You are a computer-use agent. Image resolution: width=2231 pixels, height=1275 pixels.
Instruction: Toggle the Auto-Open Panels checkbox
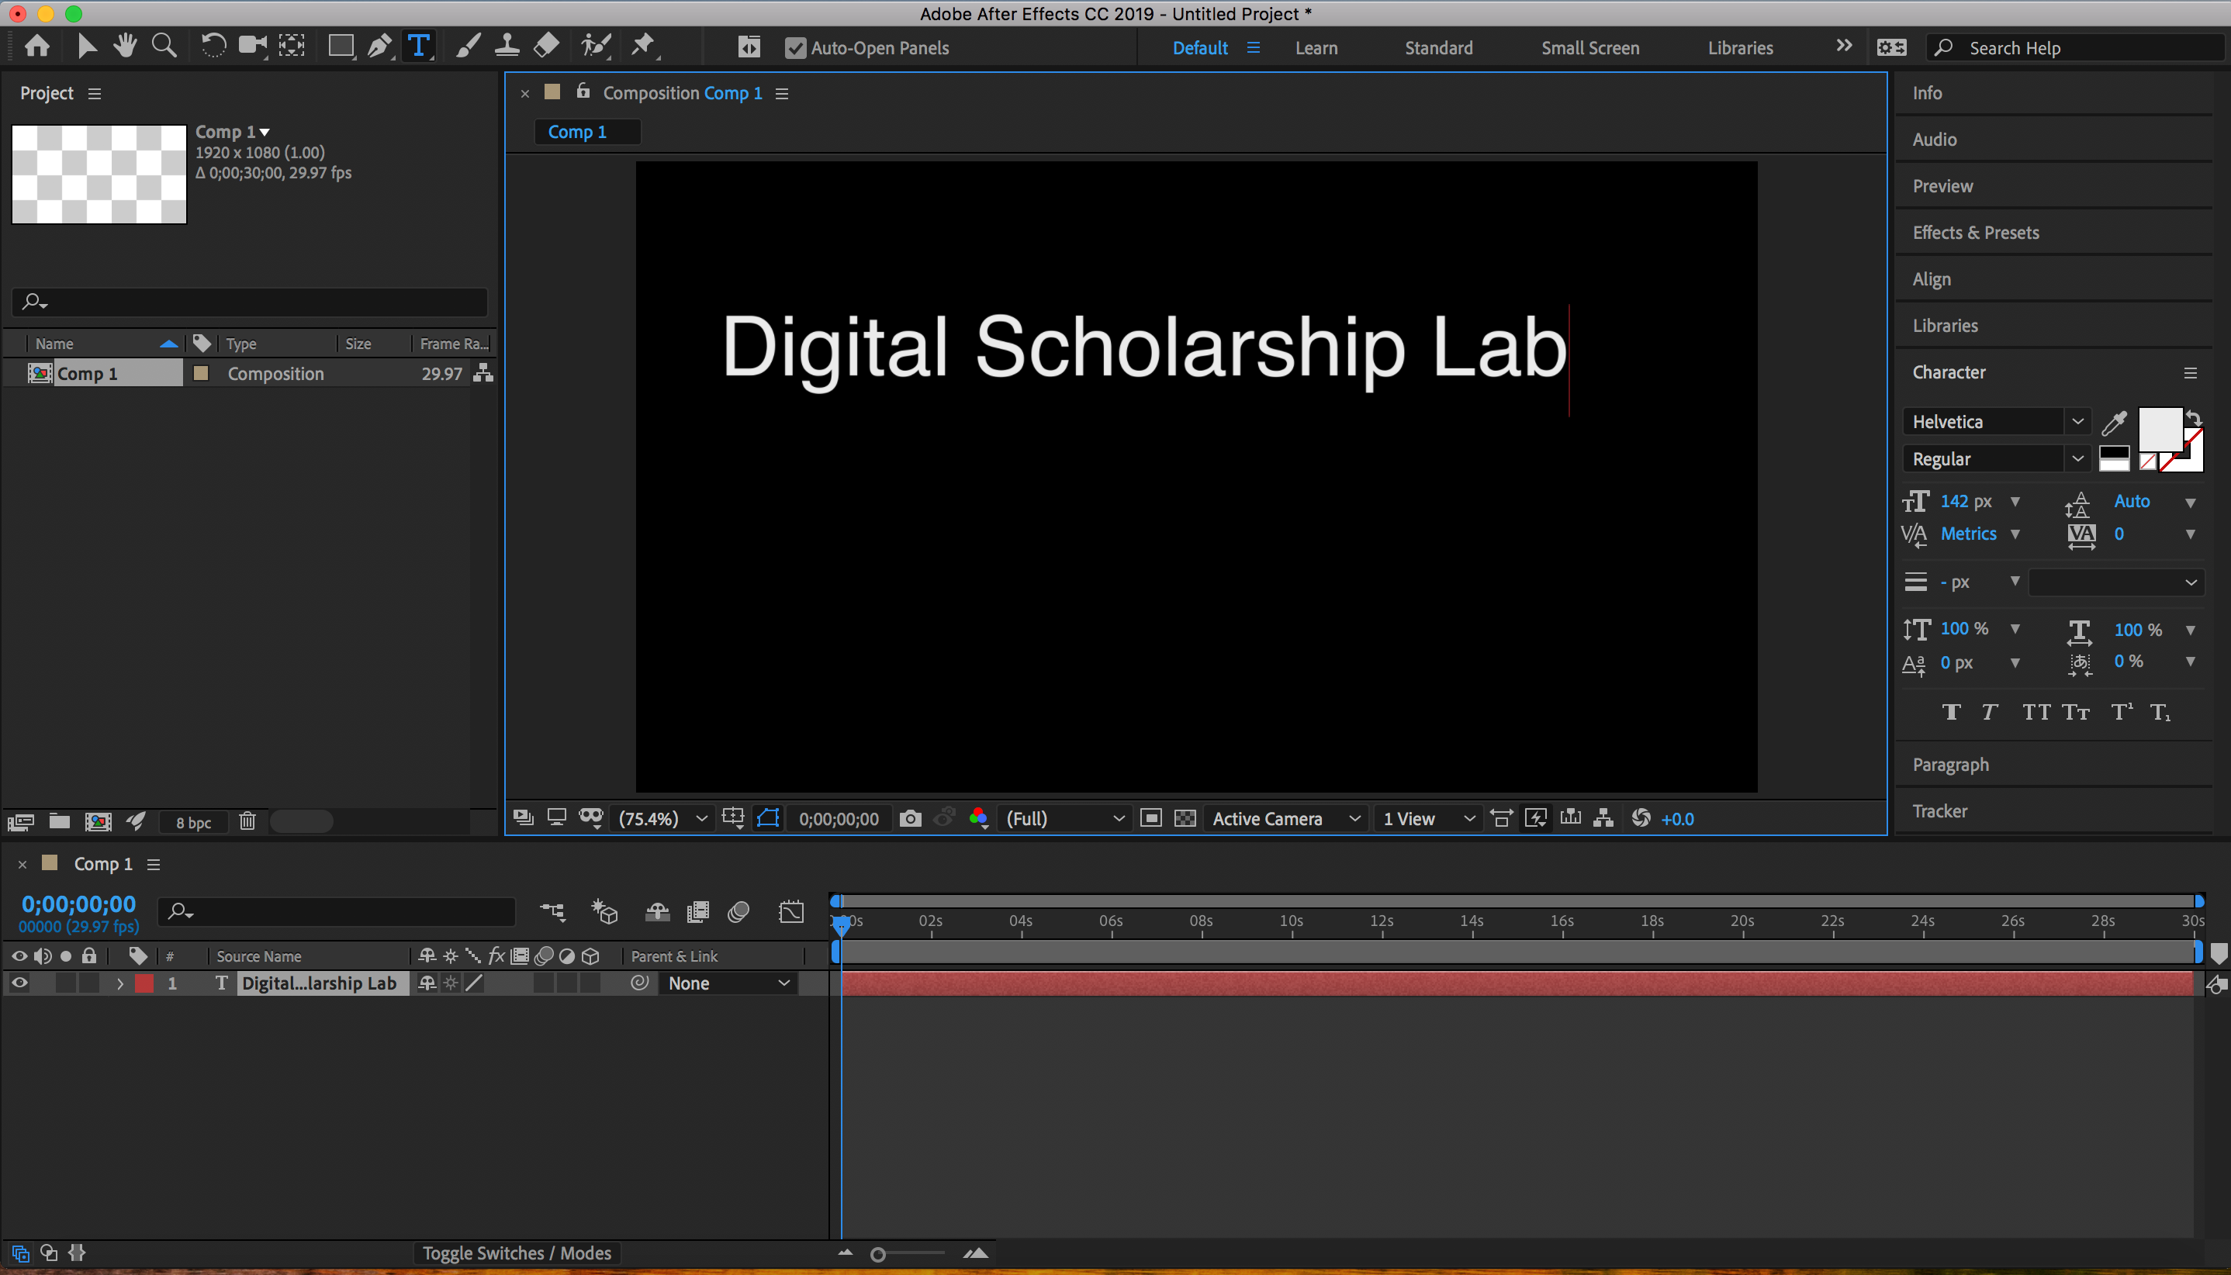(795, 48)
